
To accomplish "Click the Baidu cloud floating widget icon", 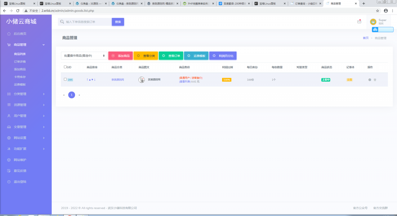I will [375, 30].
